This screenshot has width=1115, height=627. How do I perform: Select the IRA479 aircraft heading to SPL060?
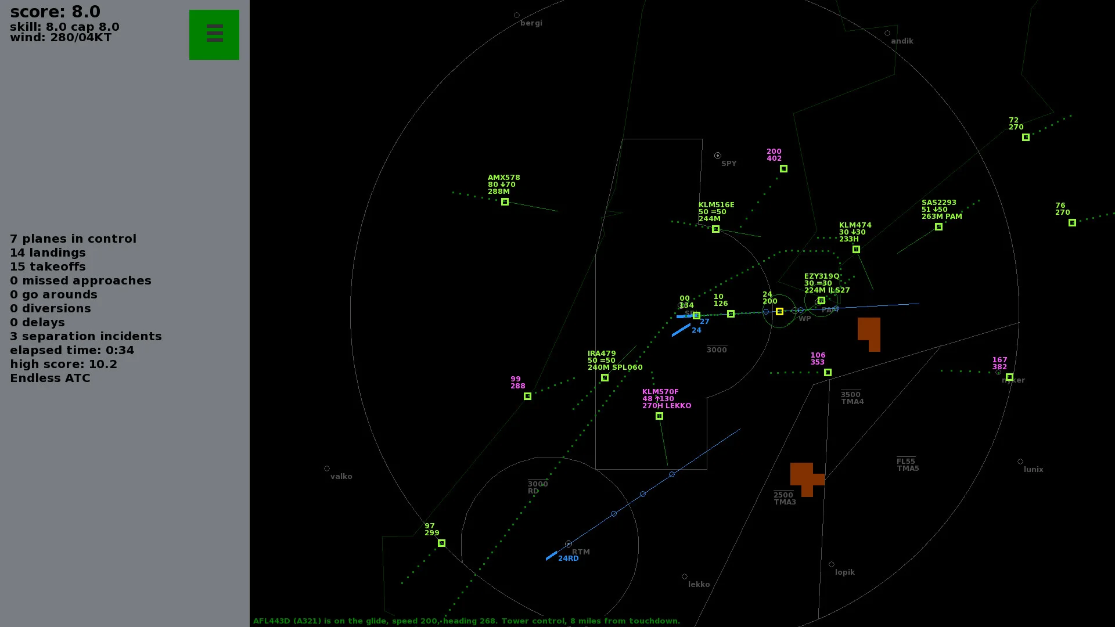[x=605, y=377]
